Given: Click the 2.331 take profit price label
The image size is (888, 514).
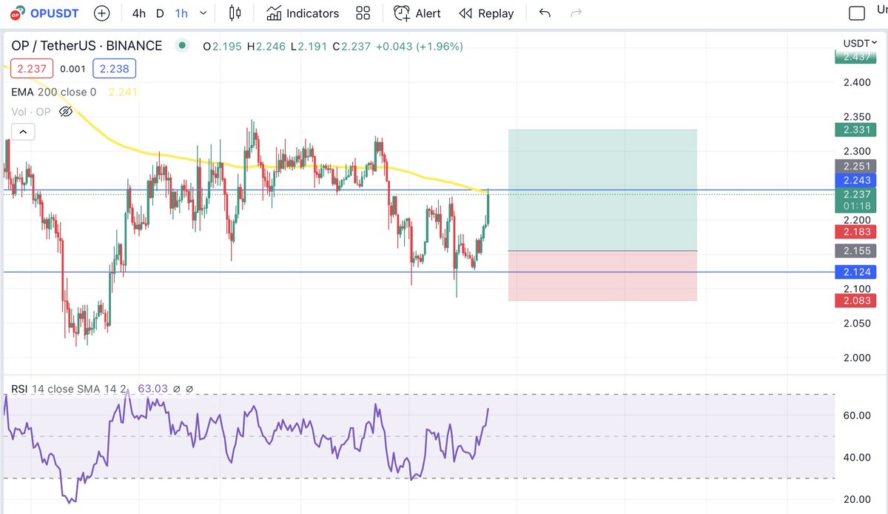Looking at the screenshot, I should 855,130.
